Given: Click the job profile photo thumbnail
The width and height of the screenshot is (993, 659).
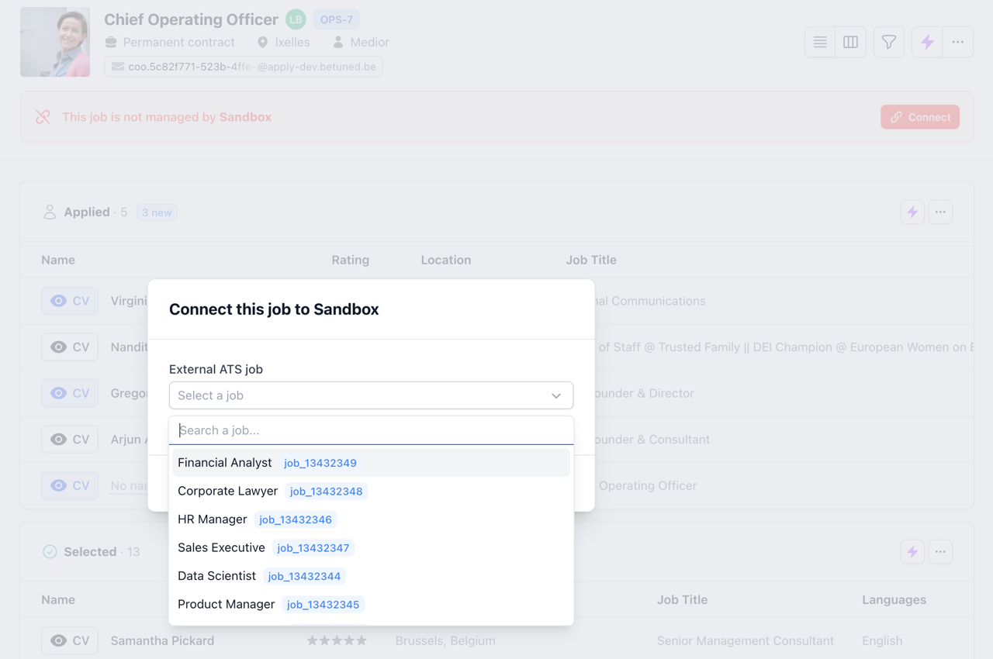Looking at the screenshot, I should point(55,43).
